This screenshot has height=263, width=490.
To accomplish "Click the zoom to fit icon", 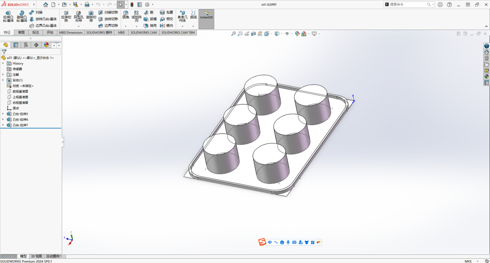I will click(x=234, y=34).
